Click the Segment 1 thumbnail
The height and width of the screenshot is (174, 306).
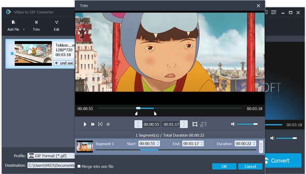tap(85, 147)
